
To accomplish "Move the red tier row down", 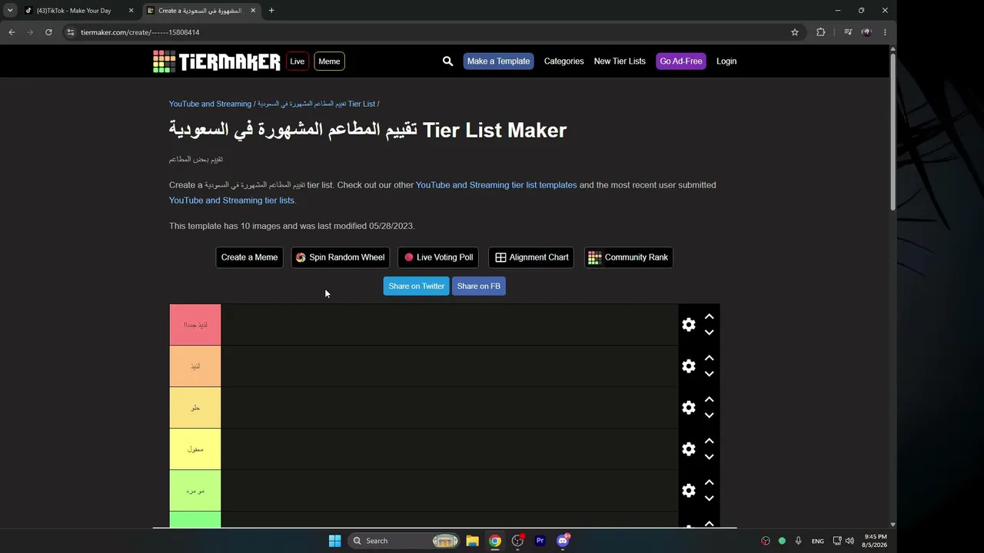I will pos(710,333).
